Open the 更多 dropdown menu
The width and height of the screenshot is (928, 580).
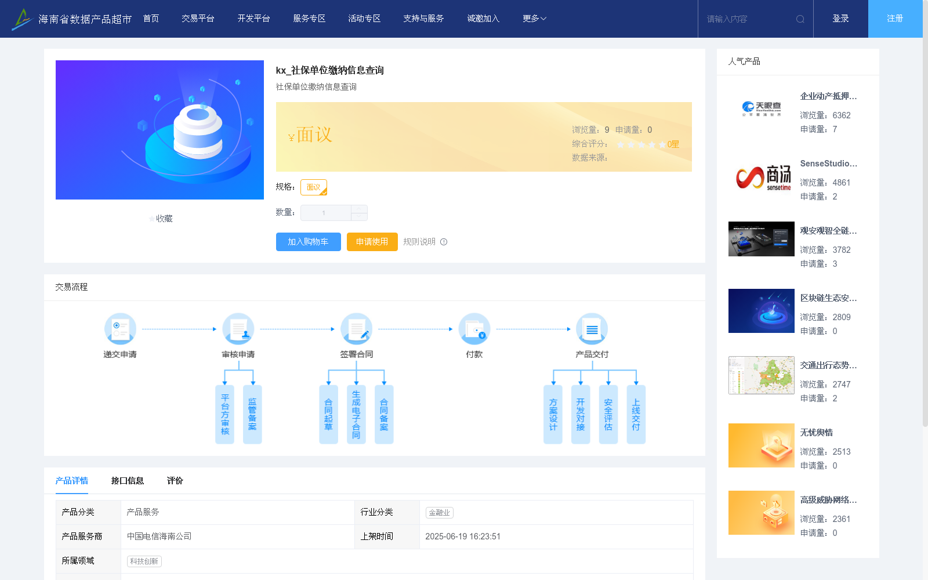pos(534,19)
